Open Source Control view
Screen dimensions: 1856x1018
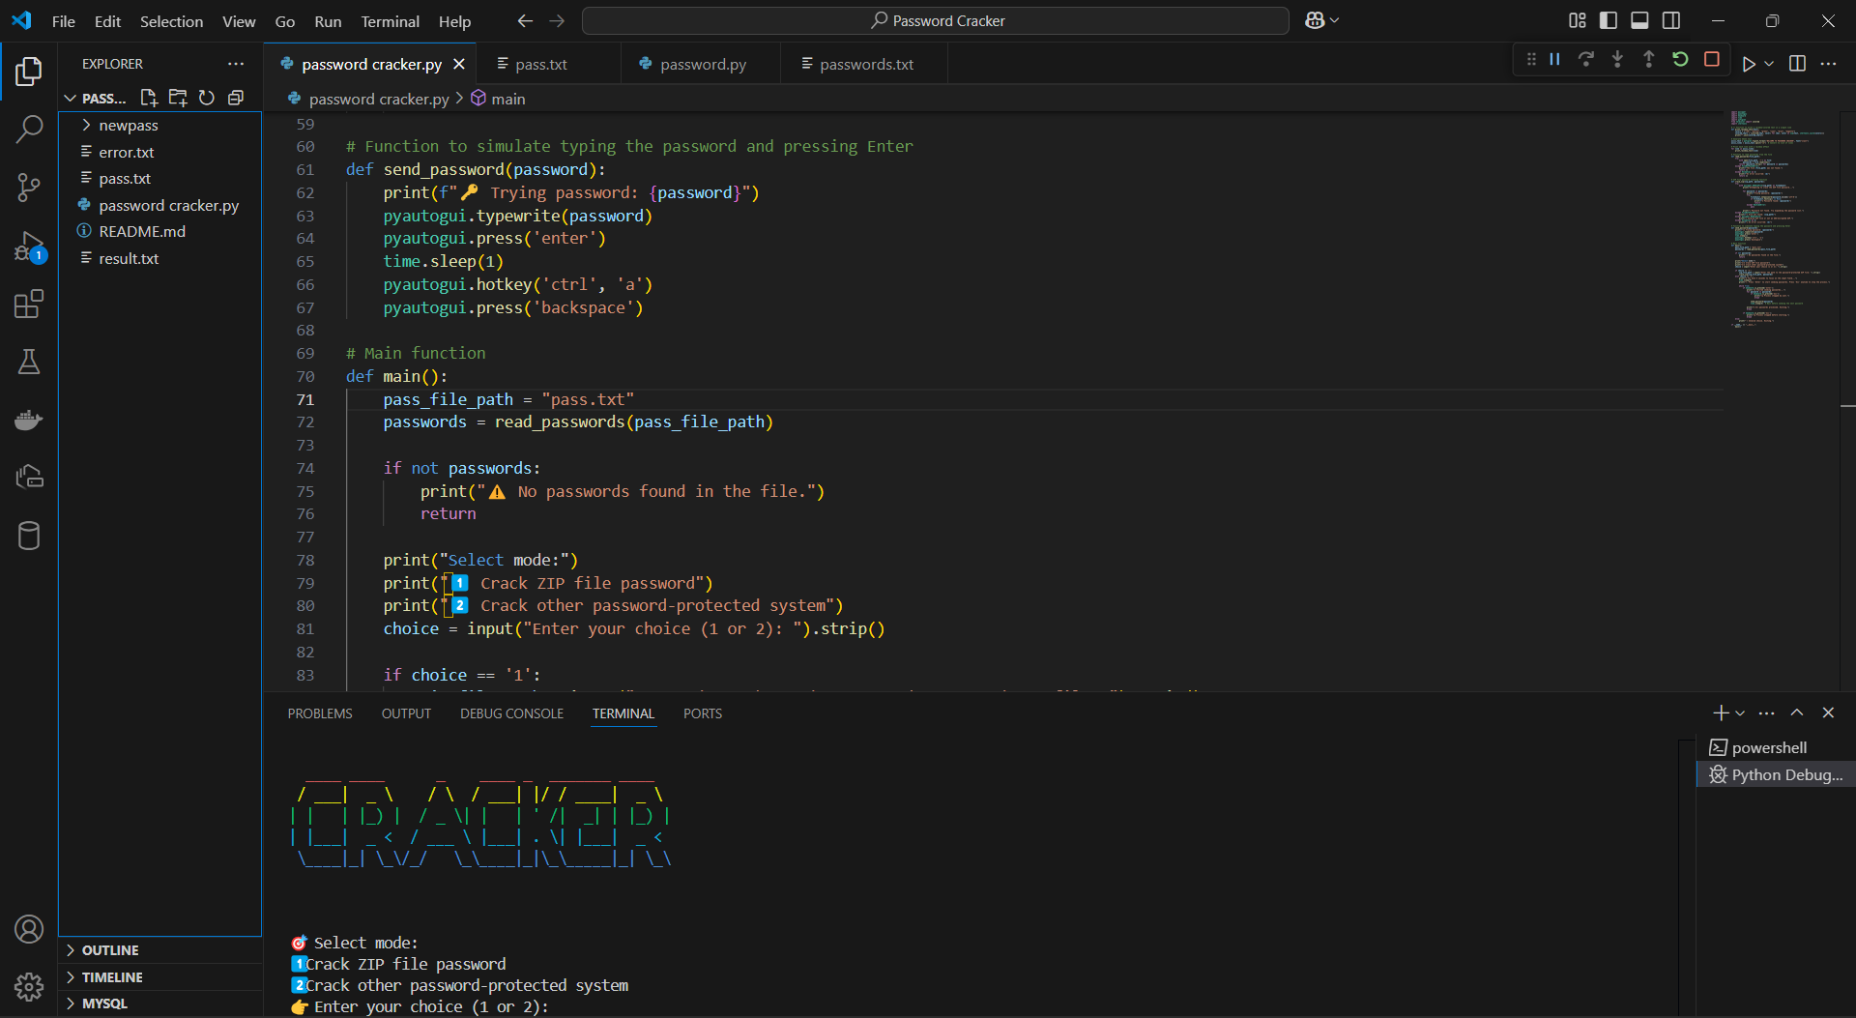(29, 188)
